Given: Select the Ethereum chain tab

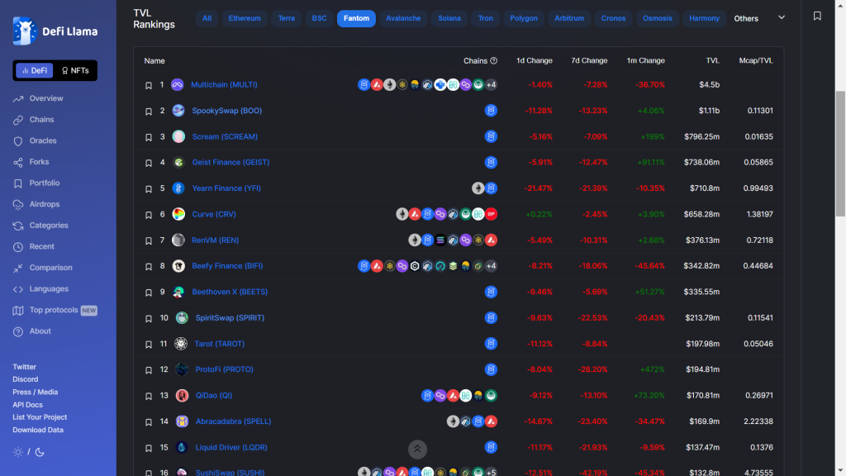Looking at the screenshot, I should [x=245, y=18].
